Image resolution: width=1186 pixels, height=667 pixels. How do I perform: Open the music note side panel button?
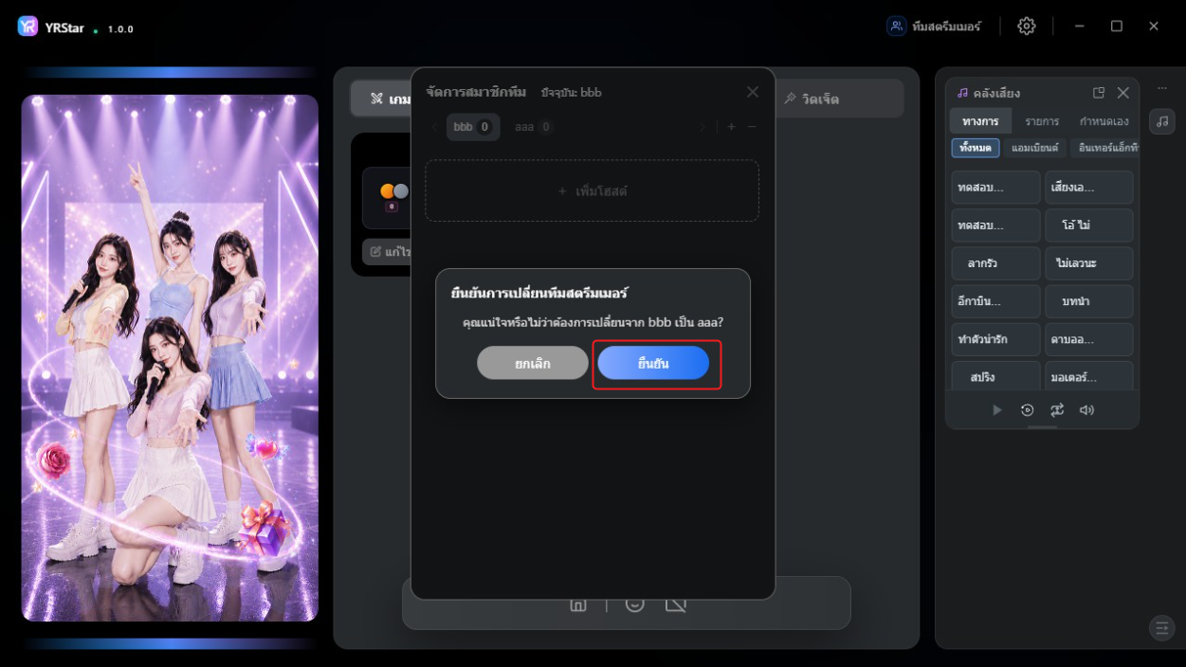pos(1162,121)
